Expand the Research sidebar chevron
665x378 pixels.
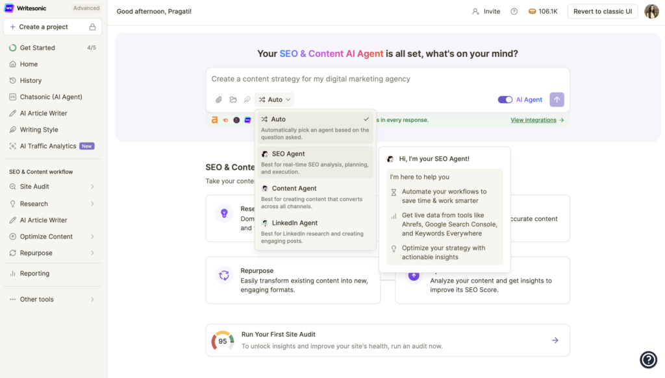pos(92,204)
